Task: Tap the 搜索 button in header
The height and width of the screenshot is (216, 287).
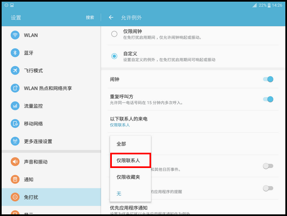Action: pyautogui.click(x=90, y=17)
